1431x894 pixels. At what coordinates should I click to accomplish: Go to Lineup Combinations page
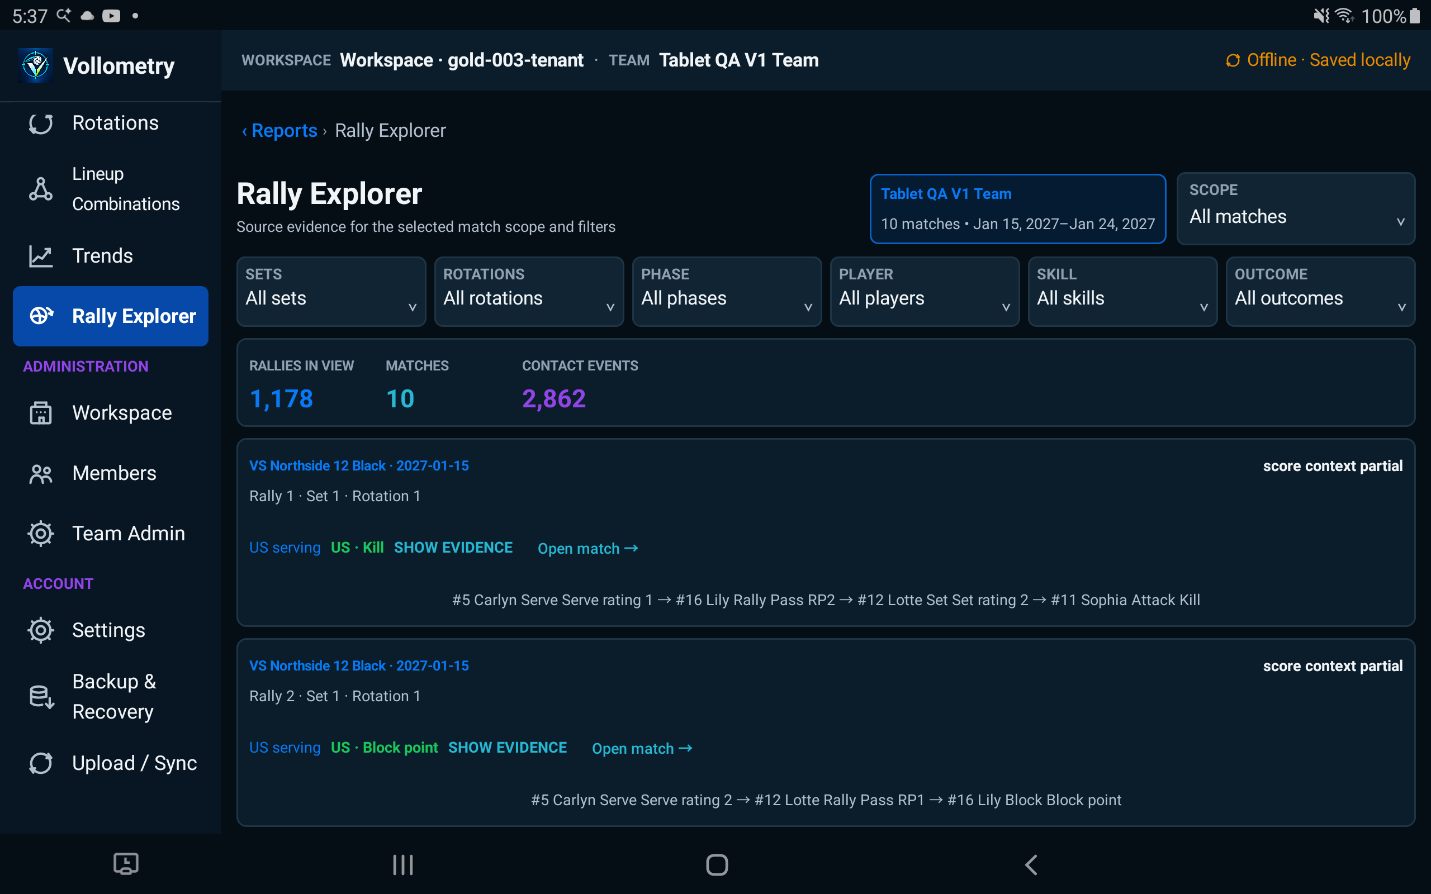(111, 189)
